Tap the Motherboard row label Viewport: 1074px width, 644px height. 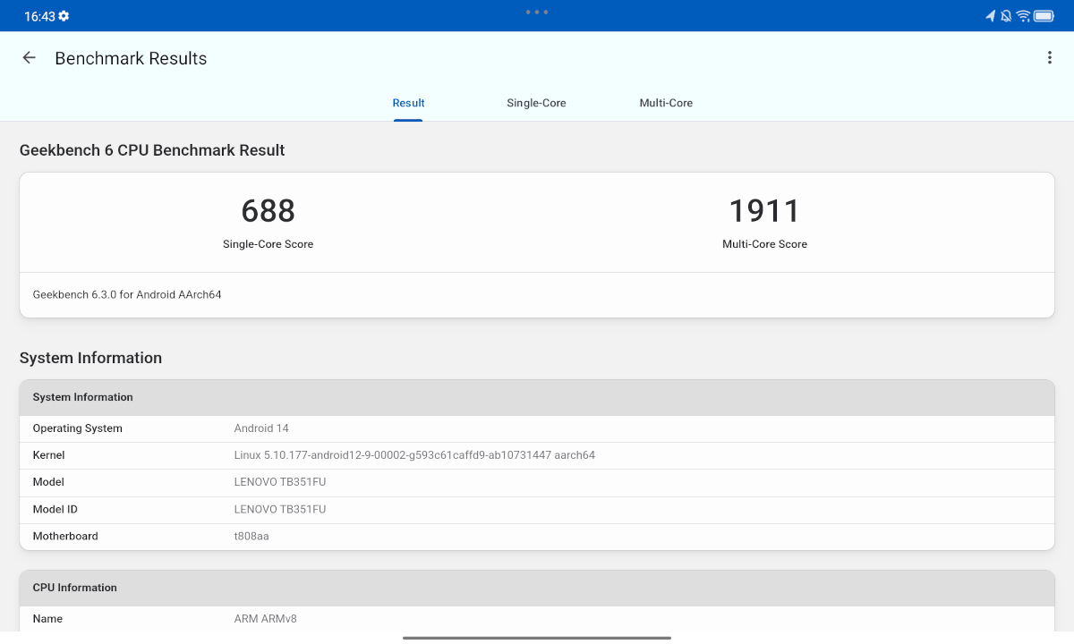coord(65,537)
